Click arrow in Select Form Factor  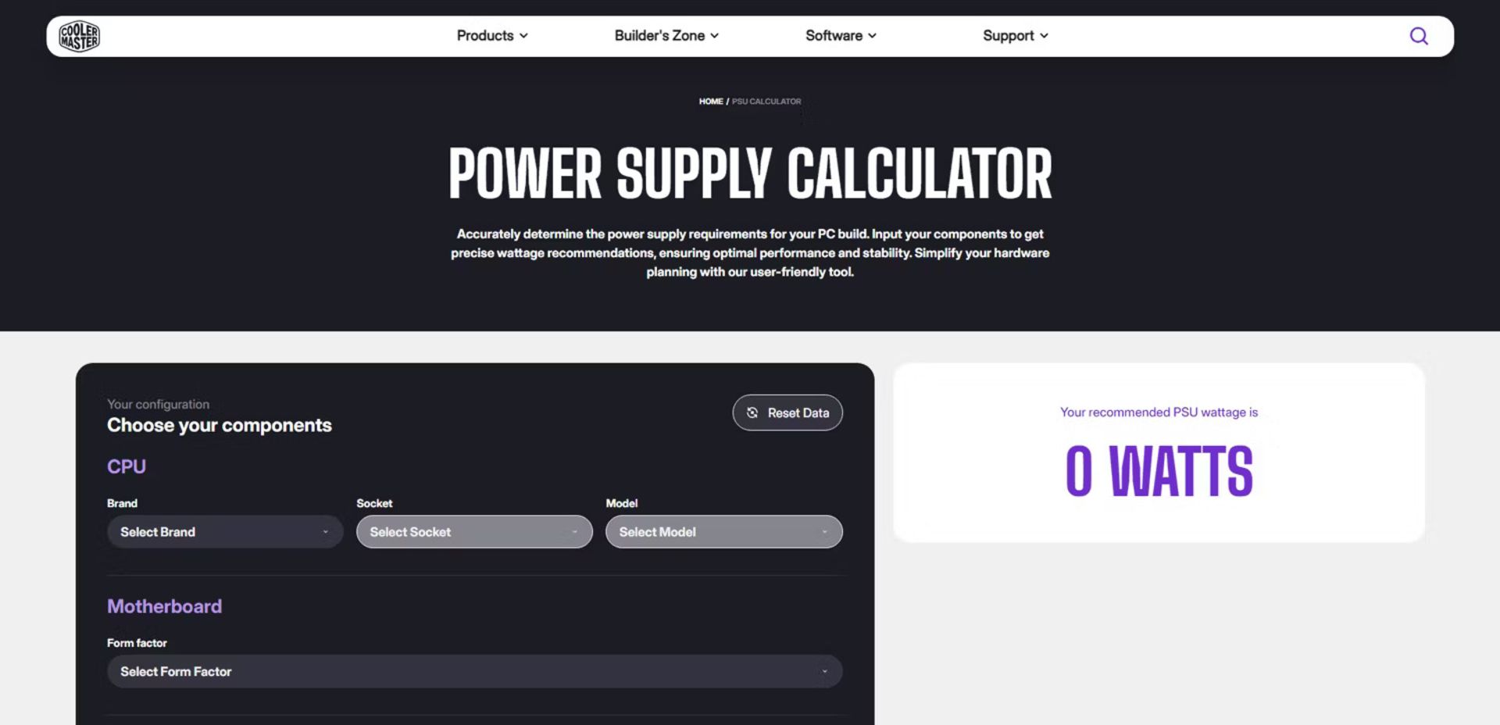pos(824,672)
